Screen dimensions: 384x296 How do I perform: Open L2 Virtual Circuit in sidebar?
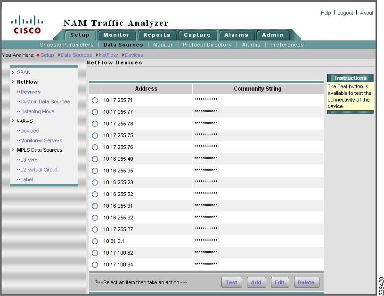coord(39,170)
